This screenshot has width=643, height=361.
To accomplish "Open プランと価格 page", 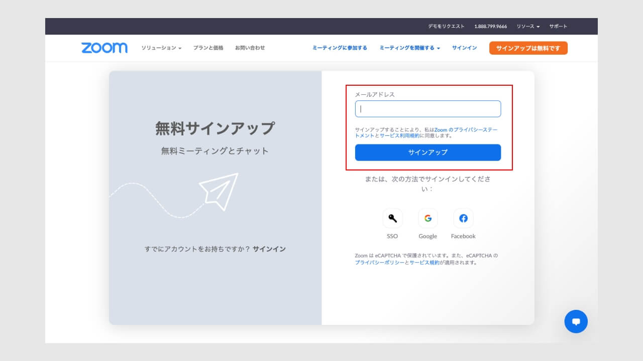I will pyautogui.click(x=208, y=48).
